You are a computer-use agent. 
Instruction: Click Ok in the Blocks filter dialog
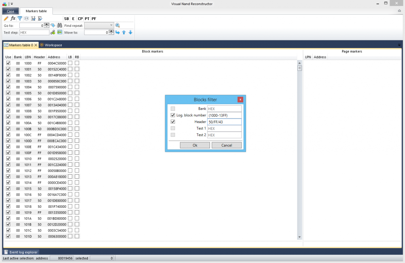pyautogui.click(x=195, y=145)
